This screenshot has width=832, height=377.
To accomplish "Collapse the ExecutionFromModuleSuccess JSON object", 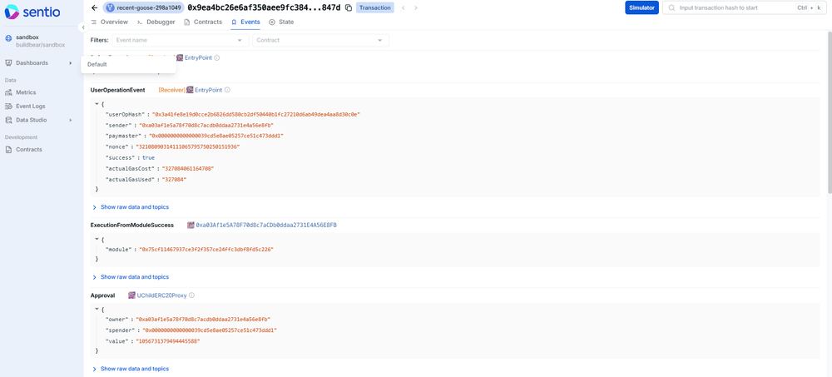I will click(97, 240).
